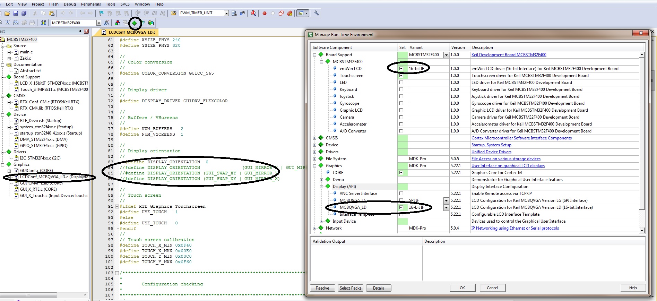Click the Resolve button
657x301 pixels.
pyautogui.click(x=322, y=288)
